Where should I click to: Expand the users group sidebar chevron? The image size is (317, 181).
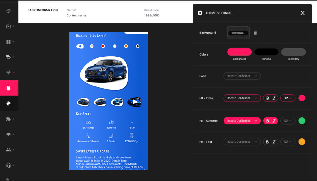[13, 150]
